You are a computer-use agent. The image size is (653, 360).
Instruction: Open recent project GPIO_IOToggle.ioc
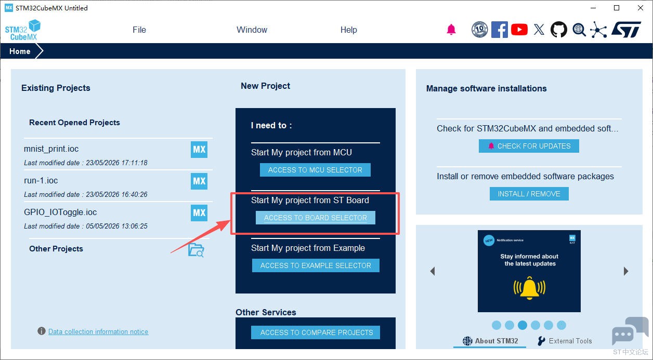[x=60, y=212]
